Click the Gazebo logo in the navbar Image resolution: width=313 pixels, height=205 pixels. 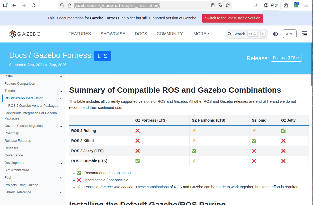coord(24,34)
